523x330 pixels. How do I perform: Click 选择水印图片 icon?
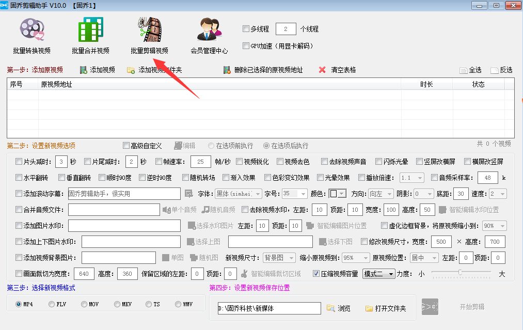click(192, 226)
